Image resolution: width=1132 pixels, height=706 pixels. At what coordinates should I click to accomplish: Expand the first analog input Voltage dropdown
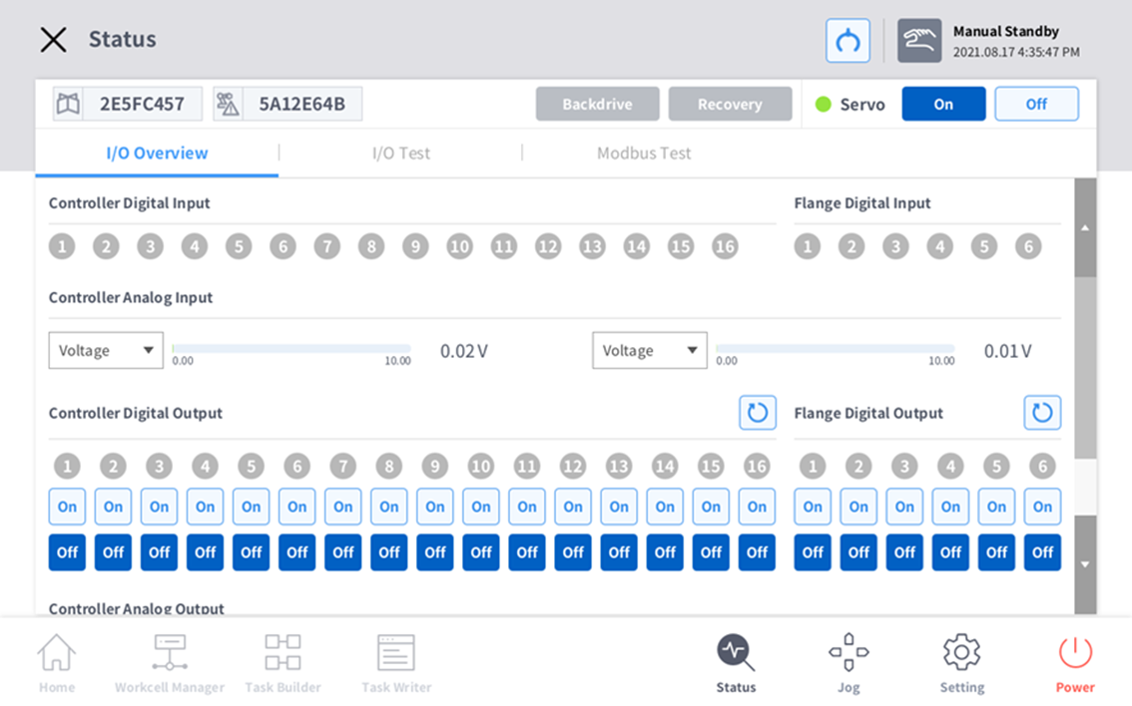(106, 351)
